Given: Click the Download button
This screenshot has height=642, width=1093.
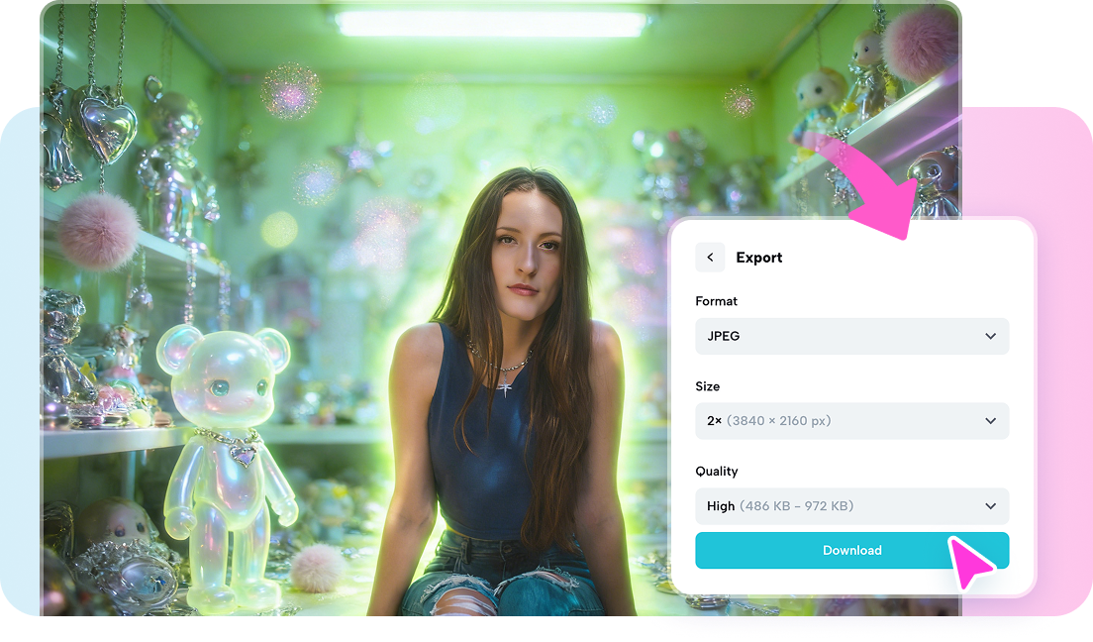Looking at the screenshot, I should click(851, 550).
